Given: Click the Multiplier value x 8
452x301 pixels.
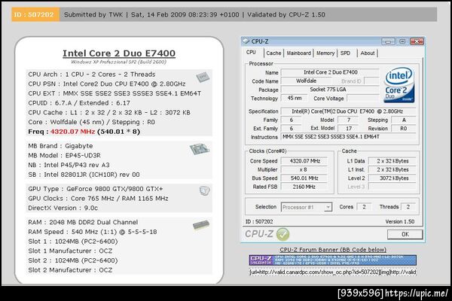Looking at the screenshot, I should coord(304,169).
